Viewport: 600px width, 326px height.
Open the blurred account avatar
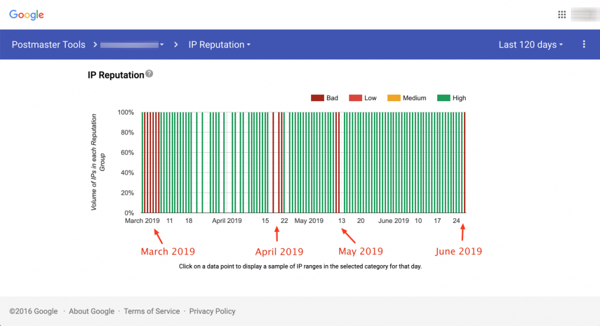click(584, 15)
